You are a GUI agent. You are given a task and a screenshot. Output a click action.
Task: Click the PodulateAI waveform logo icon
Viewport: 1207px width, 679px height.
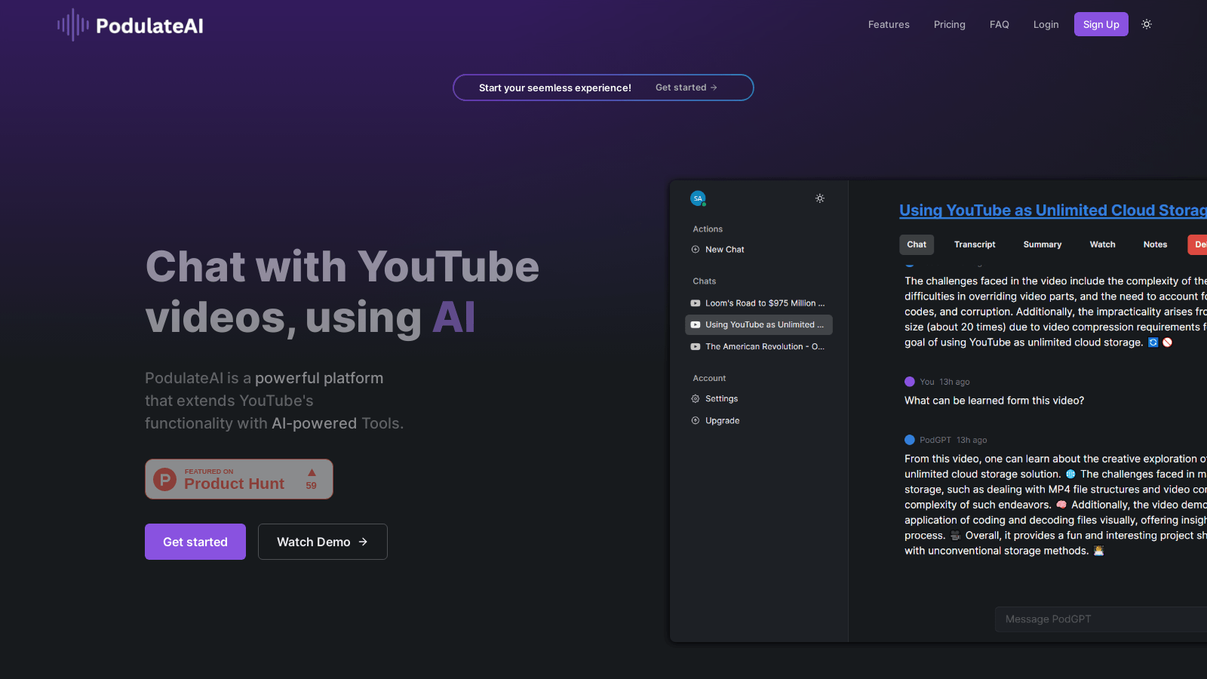[x=73, y=25]
